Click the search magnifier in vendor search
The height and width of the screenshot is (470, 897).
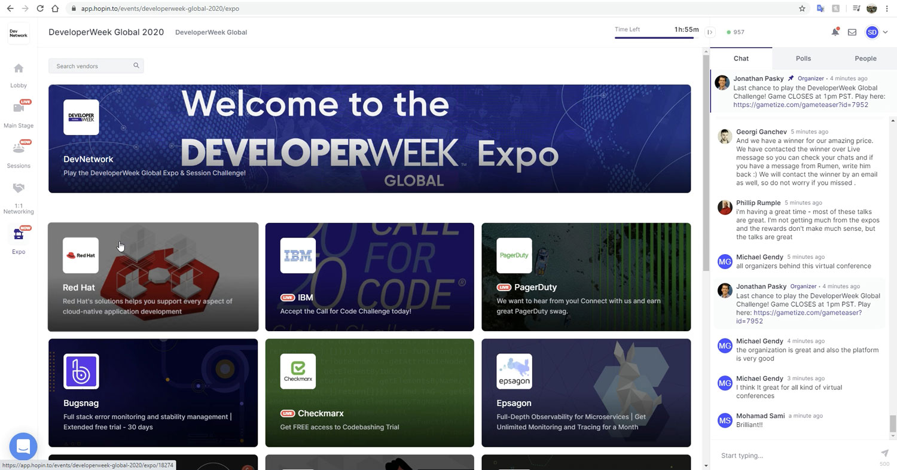[x=136, y=66]
